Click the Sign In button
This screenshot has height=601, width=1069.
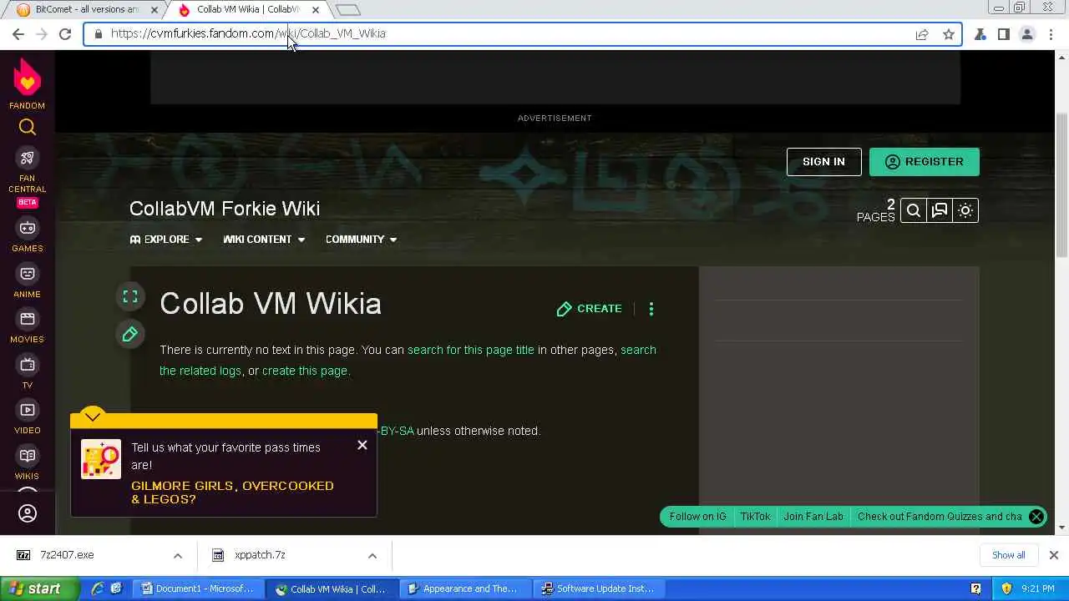pos(823,162)
